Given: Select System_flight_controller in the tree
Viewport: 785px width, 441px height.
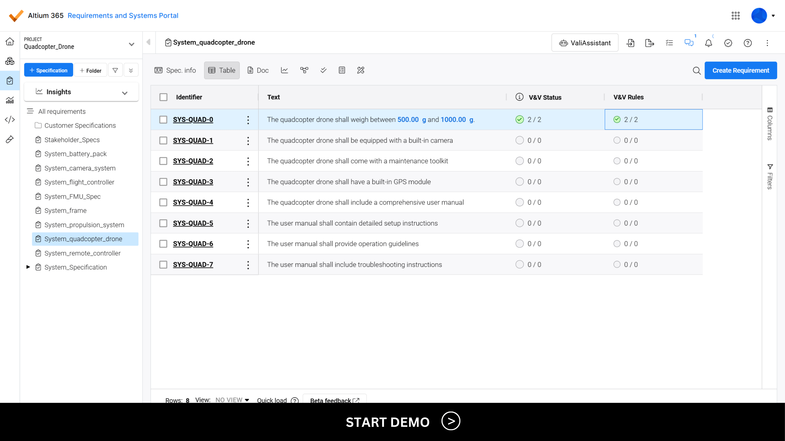Looking at the screenshot, I should (x=79, y=182).
